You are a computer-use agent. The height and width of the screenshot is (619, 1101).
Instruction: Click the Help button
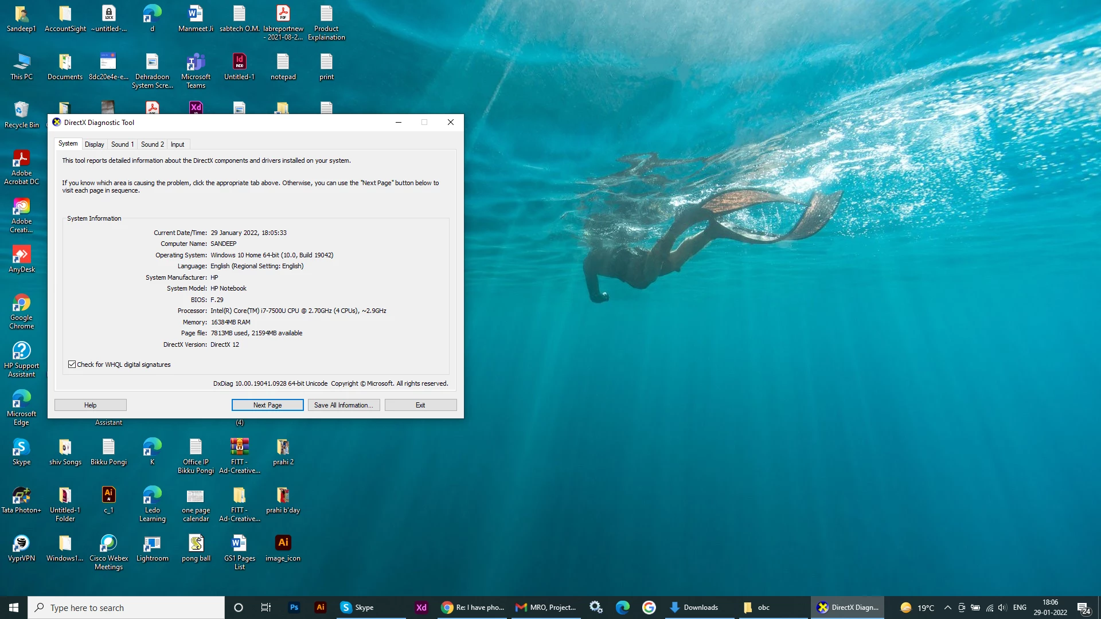(90, 405)
